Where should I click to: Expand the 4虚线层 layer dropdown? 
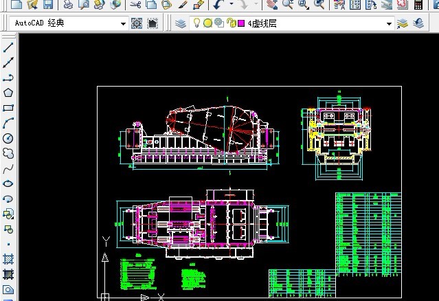(x=389, y=23)
